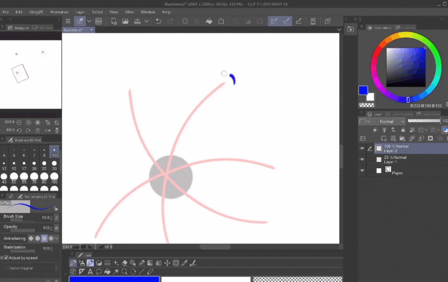Toggle Lock layer in Layer panel
This screenshot has height=282, width=448.
point(403,130)
